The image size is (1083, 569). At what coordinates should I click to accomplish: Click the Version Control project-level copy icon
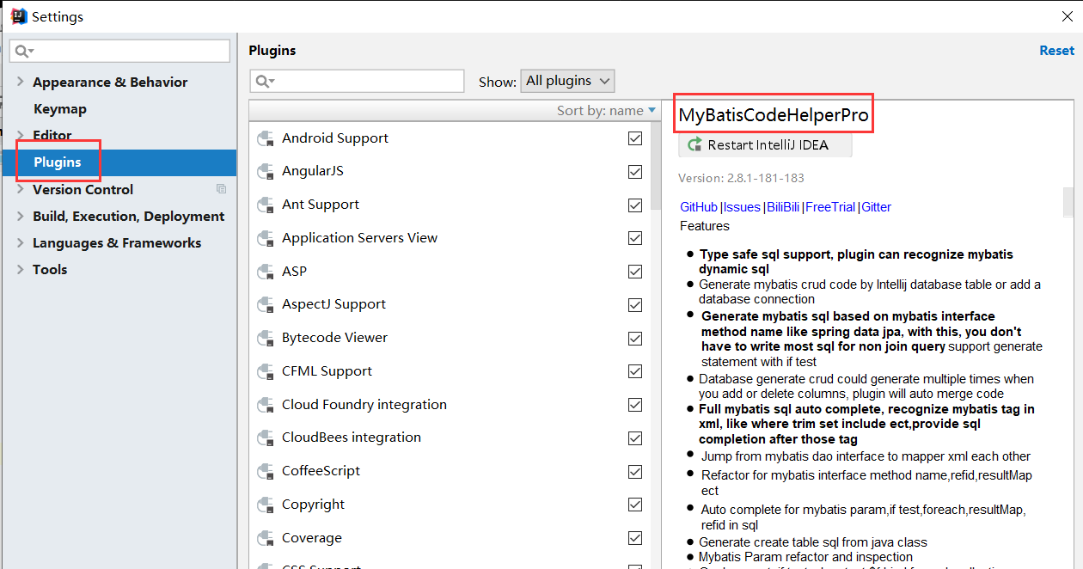click(x=221, y=189)
